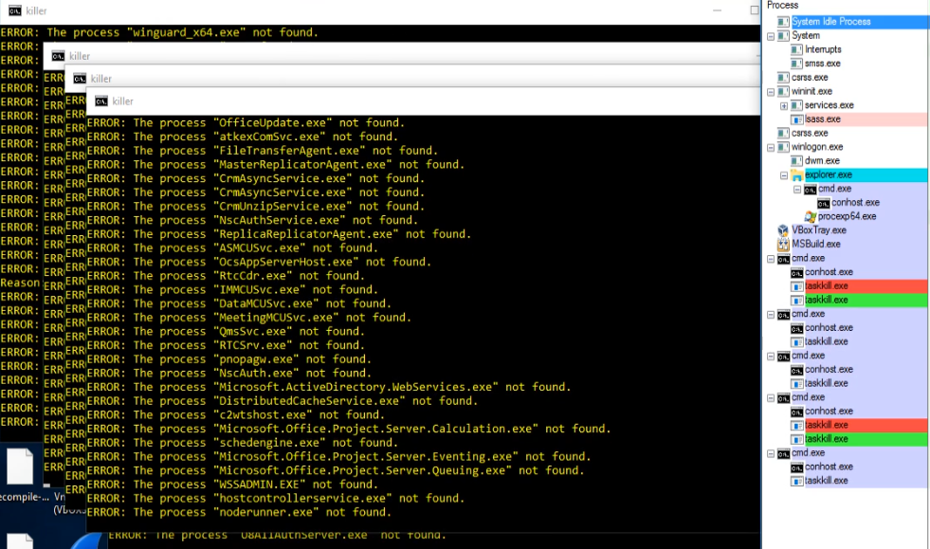Click console icon of killer window behind frontmost
930x549 pixels.
80,79
